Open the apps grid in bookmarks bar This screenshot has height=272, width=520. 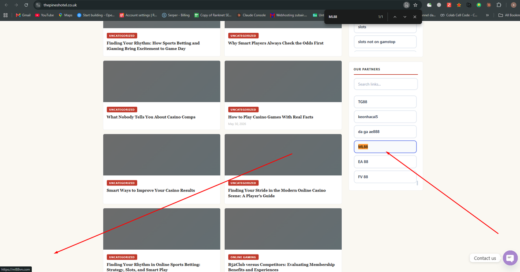pos(6,15)
